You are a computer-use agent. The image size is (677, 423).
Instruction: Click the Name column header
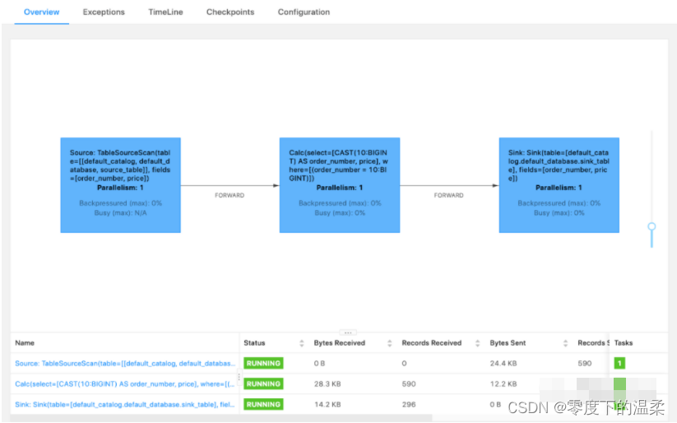pos(25,343)
